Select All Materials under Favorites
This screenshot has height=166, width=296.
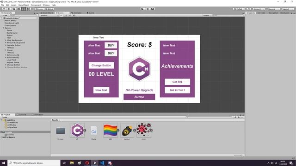[x=12, y=122]
